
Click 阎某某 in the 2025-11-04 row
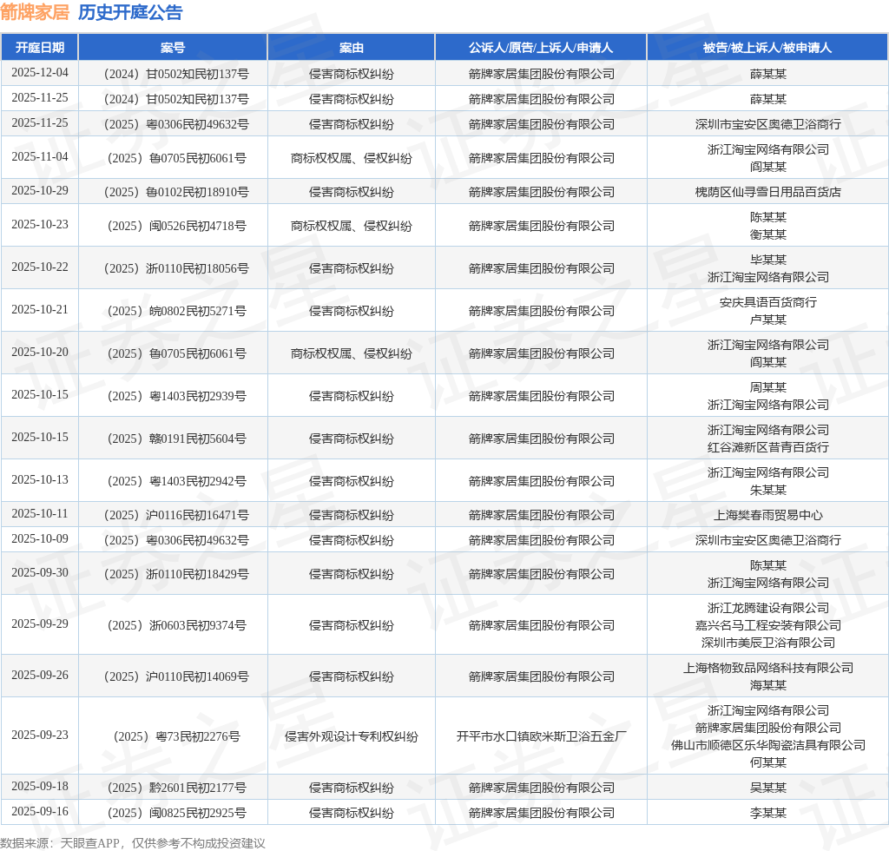768,167
